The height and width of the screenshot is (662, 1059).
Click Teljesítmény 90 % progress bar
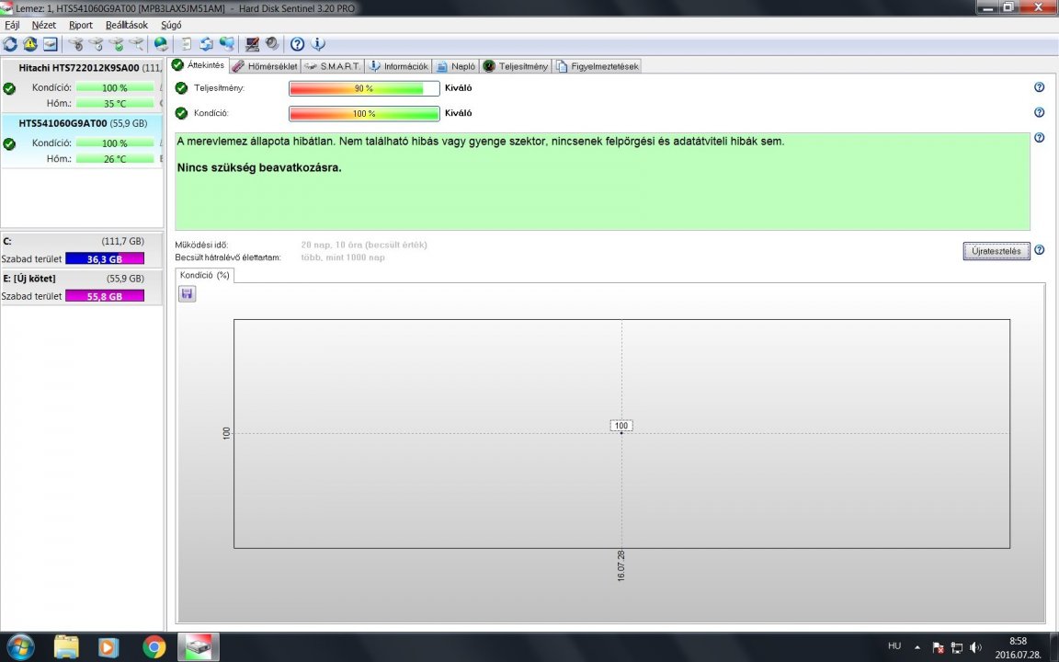(x=364, y=88)
